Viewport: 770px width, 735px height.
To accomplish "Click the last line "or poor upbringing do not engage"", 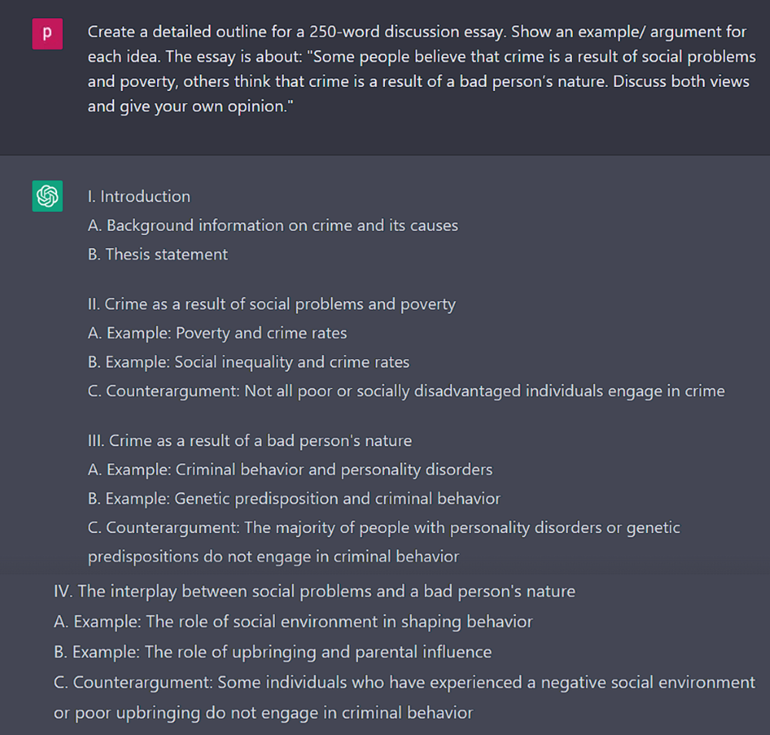I will (263, 713).
